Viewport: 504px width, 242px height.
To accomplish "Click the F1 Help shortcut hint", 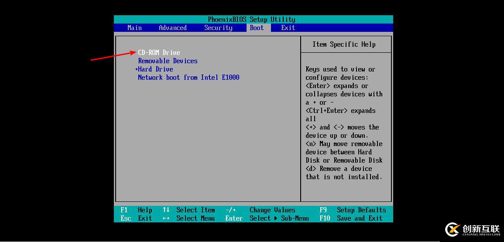I will [136, 210].
